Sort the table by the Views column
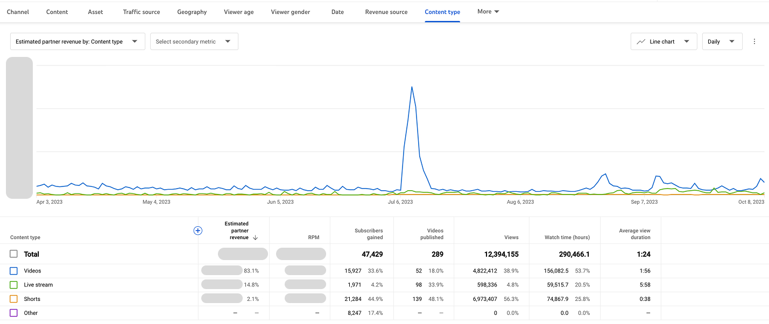769x324 pixels. 511,237
